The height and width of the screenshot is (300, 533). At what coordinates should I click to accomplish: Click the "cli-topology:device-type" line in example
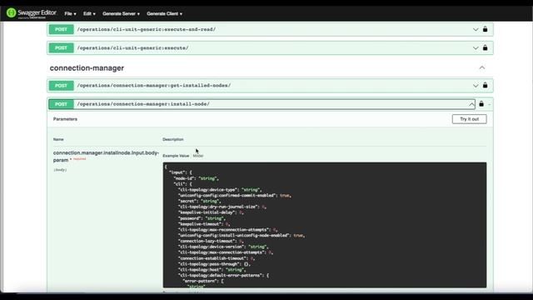(220, 190)
